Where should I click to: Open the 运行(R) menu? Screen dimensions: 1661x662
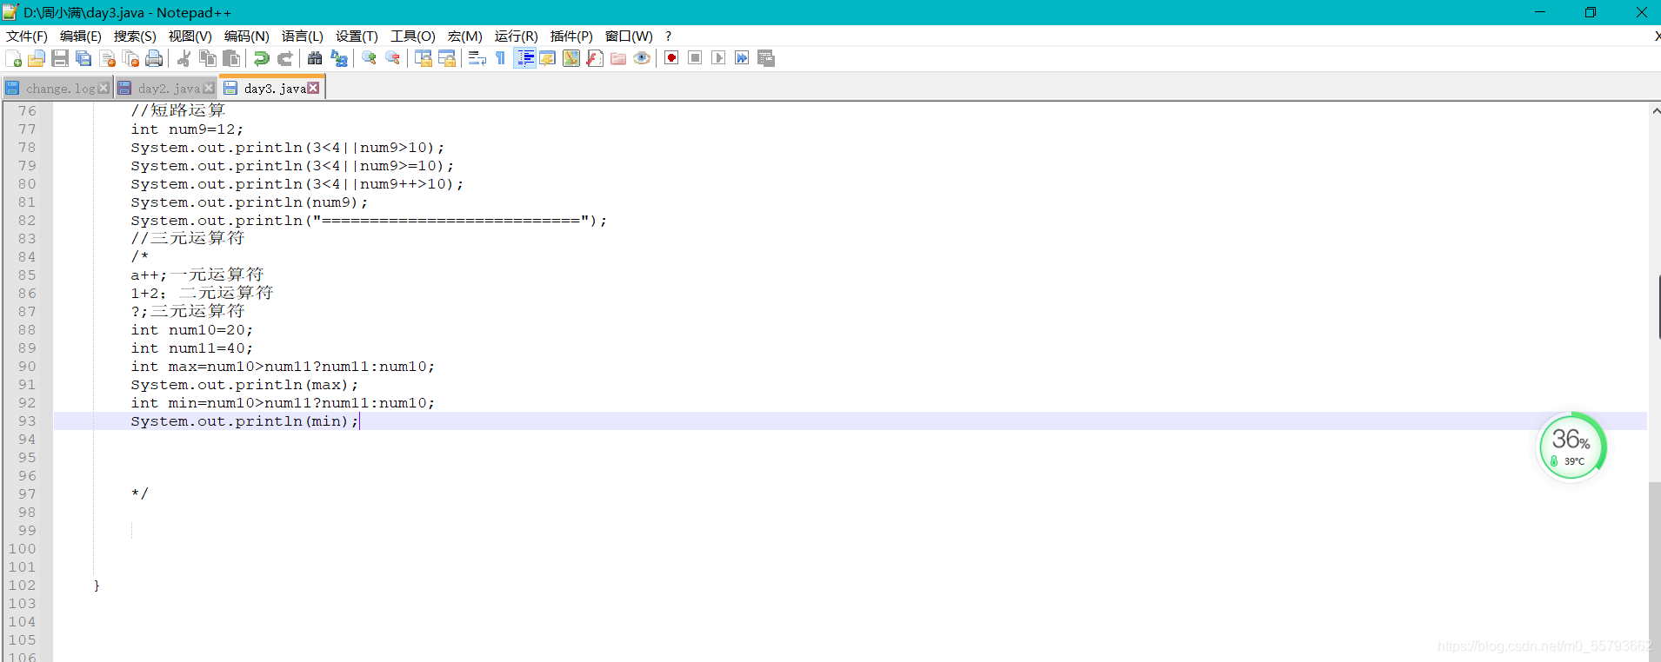click(x=517, y=36)
